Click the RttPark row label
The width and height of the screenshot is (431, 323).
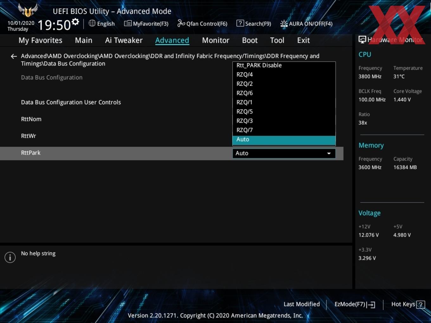coord(31,153)
